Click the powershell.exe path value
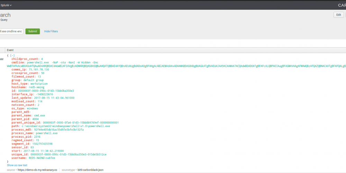Viewport: 346px width, 173px height. click(x=65, y=126)
